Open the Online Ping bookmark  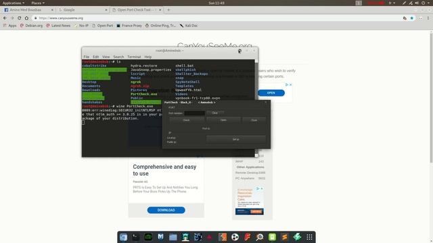coord(160,26)
